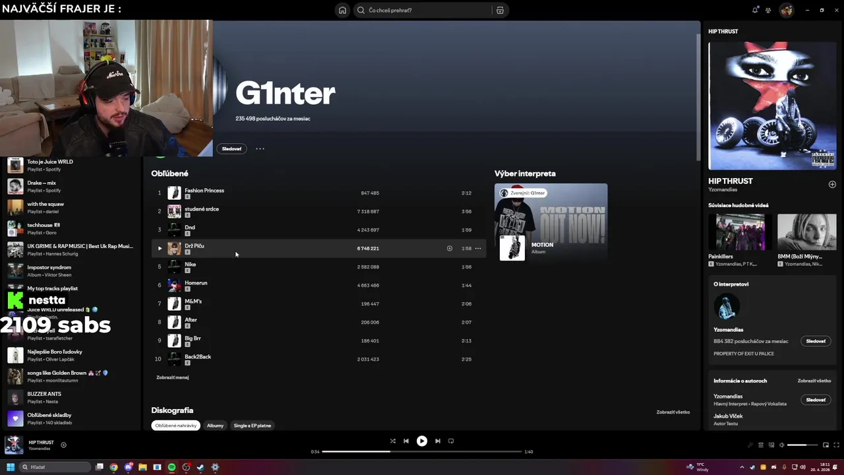Follow G1nter with the Sledovať button
The image size is (844, 475).
231,149
